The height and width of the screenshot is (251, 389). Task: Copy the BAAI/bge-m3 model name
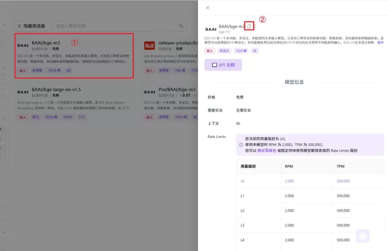(x=249, y=26)
